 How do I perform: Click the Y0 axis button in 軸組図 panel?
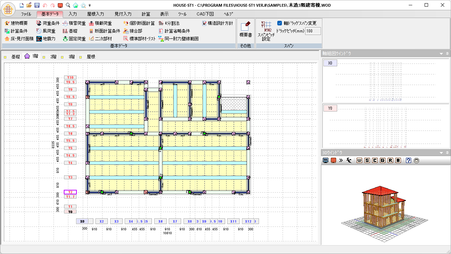(x=330, y=108)
